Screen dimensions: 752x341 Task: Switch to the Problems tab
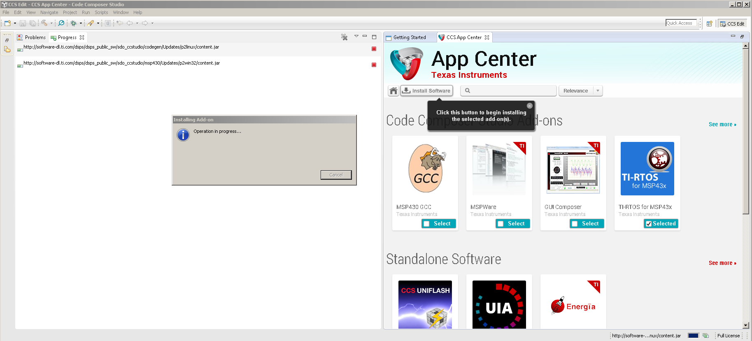pos(31,37)
